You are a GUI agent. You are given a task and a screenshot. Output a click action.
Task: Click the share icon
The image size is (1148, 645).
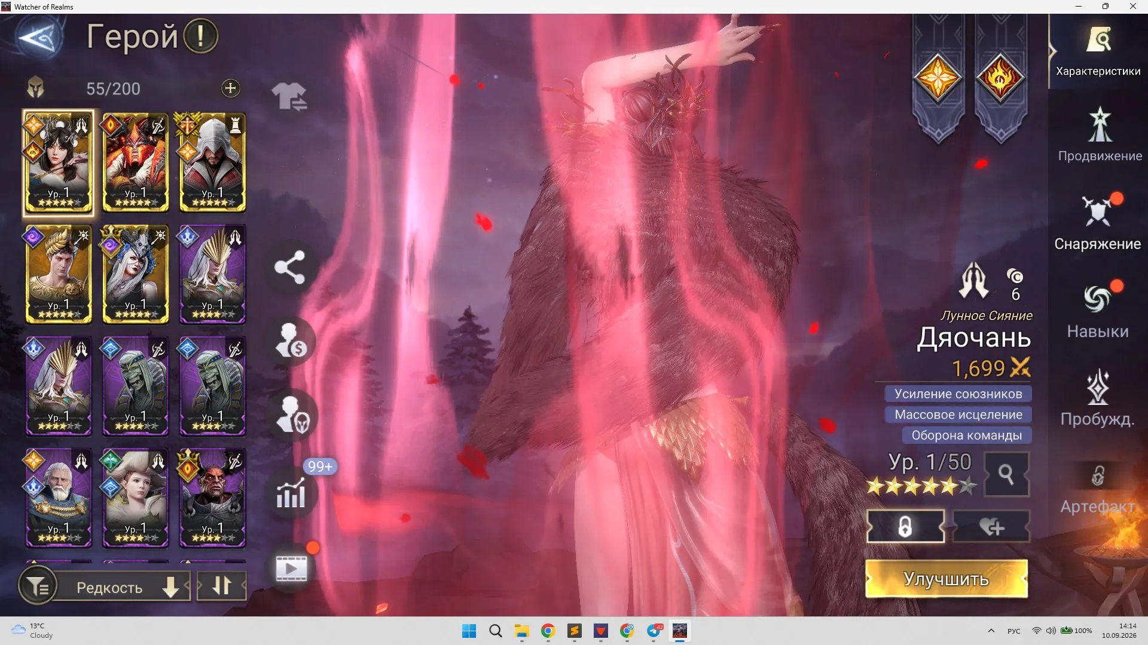tap(290, 267)
